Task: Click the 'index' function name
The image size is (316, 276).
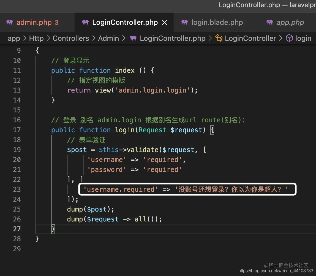Action: point(125,70)
